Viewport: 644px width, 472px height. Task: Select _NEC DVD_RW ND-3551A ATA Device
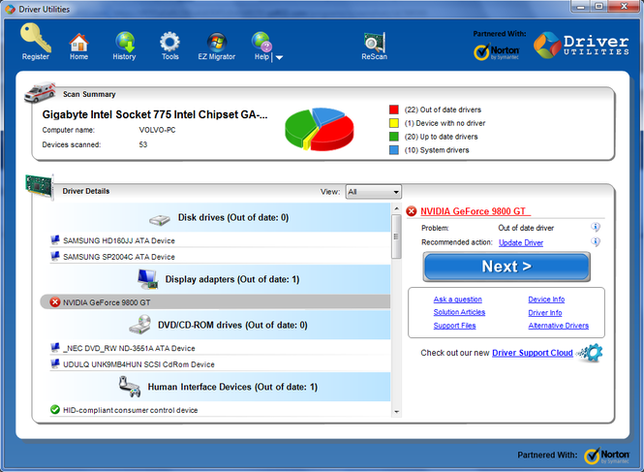click(220, 348)
